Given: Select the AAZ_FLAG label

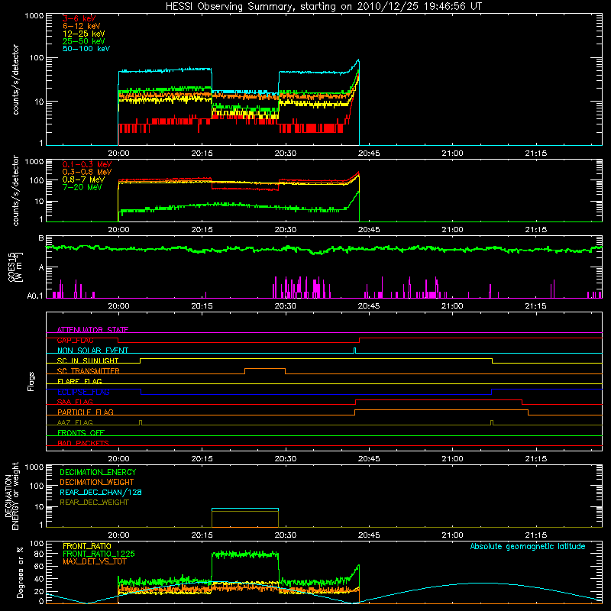Looking at the screenshot, I should tap(75, 422).
